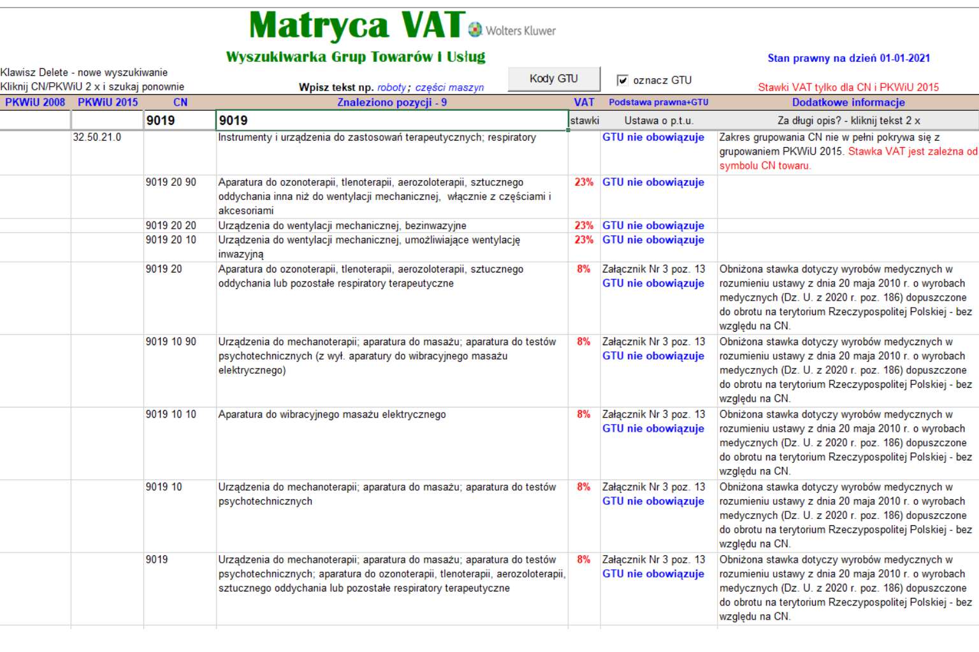The image size is (979, 652).
Task: Toggle the oznacz GTU checkbox
Action: coord(622,80)
